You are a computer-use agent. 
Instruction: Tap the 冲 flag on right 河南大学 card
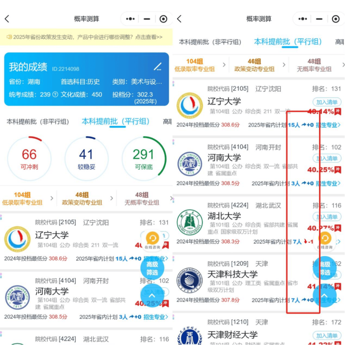pos(338,170)
